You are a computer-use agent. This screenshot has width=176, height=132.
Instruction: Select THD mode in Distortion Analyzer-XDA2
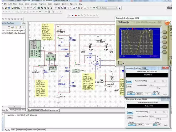[131, 93]
